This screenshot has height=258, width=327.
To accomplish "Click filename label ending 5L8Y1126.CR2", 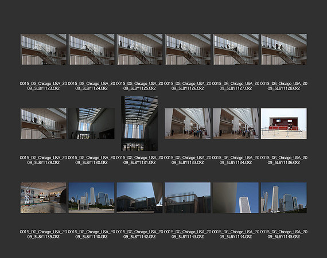I will pyautogui.click(x=188, y=86).
